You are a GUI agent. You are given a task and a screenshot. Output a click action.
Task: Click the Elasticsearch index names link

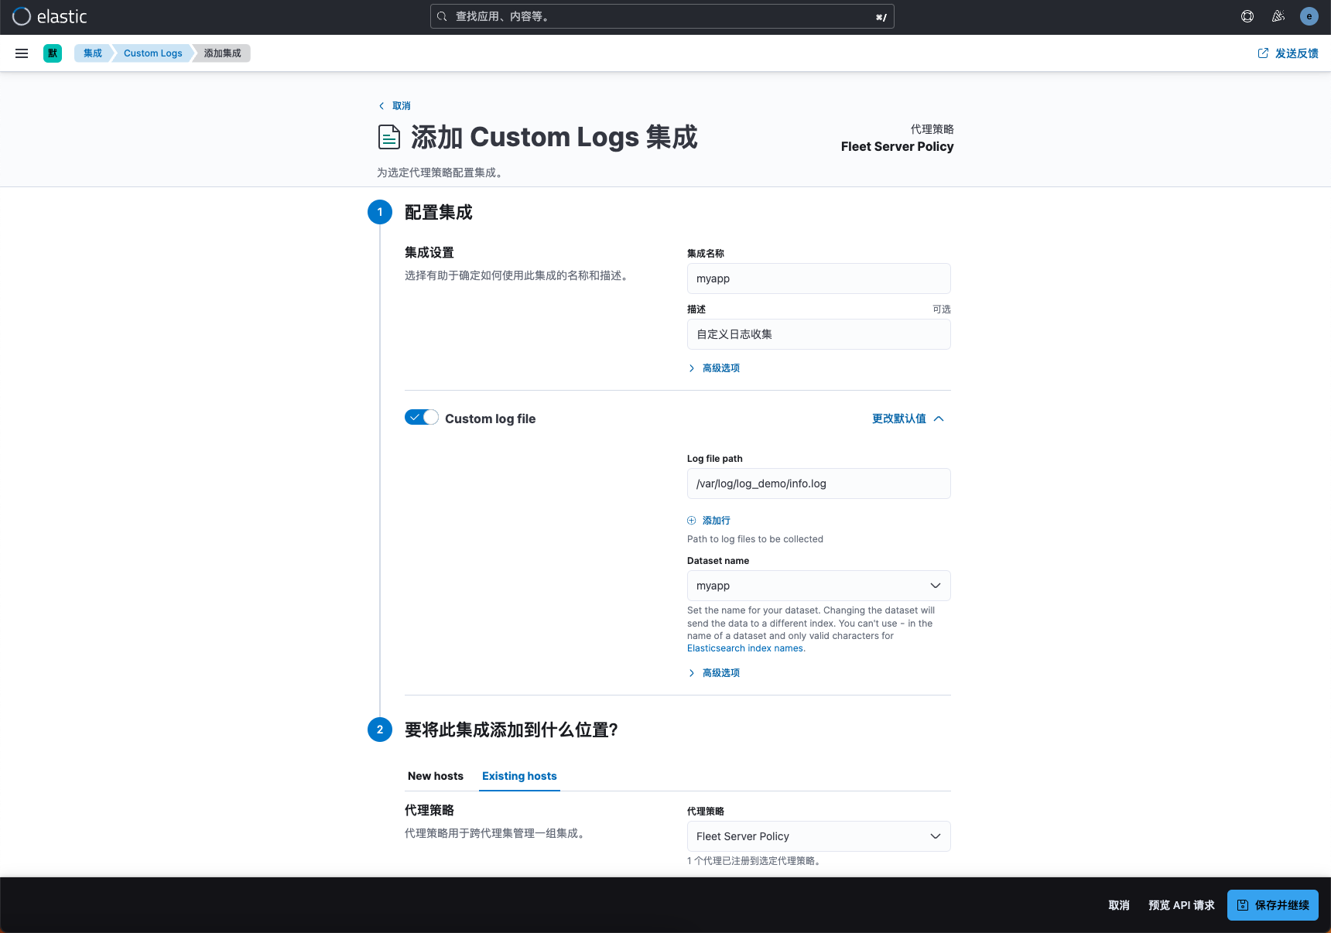click(x=745, y=648)
